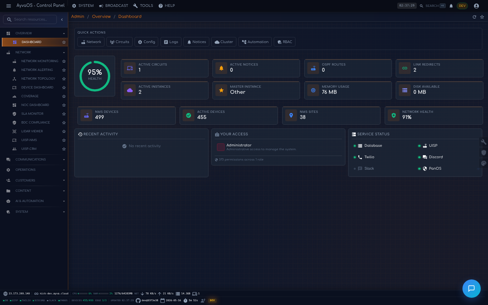Open the Tools top menu

pyautogui.click(x=143, y=6)
